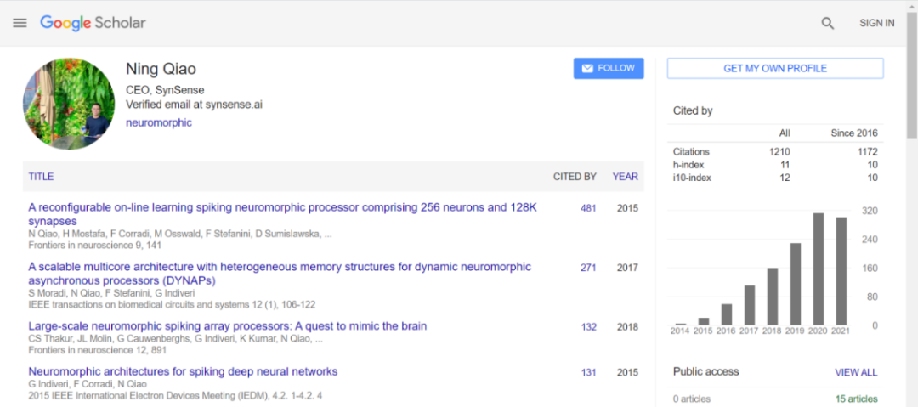The image size is (918, 407).
Task: Click Sign In
Action: pos(876,24)
